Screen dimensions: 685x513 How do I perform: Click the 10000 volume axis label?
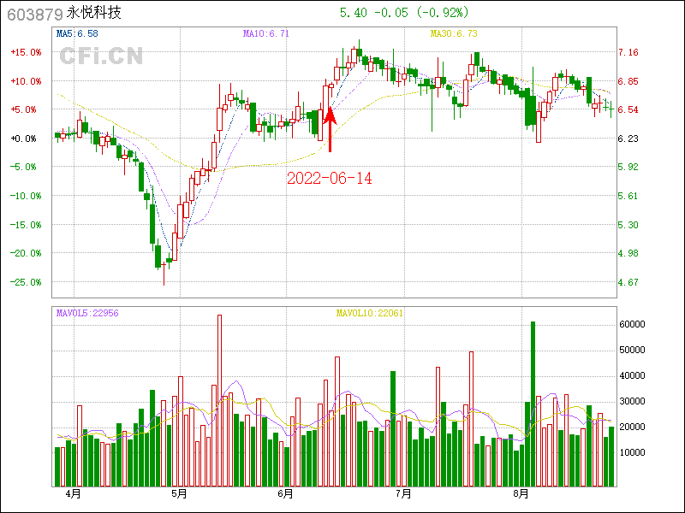click(x=632, y=453)
